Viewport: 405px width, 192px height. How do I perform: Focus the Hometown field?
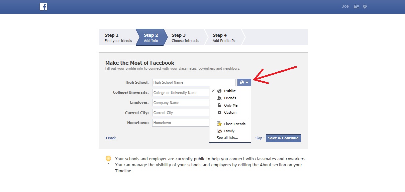[181, 123]
